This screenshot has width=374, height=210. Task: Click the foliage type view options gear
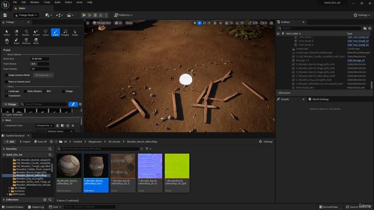[x=80, y=104]
